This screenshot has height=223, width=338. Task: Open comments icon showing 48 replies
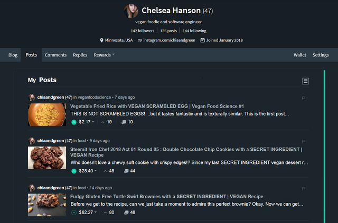coord(126,212)
